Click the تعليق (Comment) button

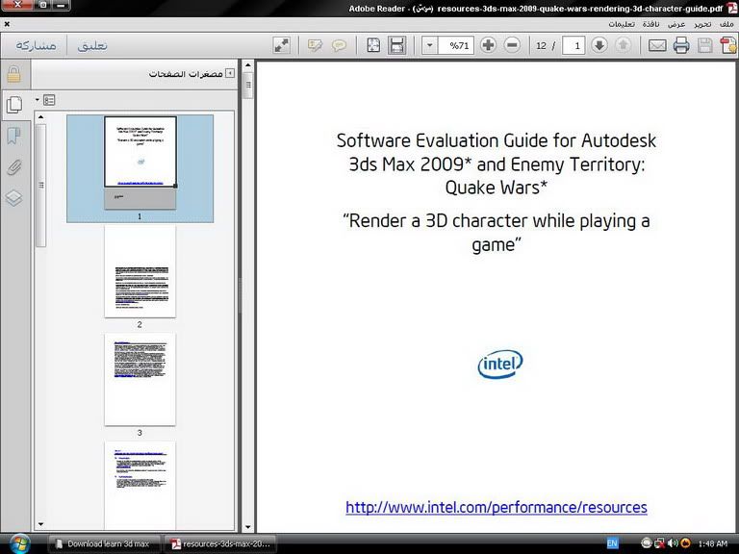click(92, 46)
